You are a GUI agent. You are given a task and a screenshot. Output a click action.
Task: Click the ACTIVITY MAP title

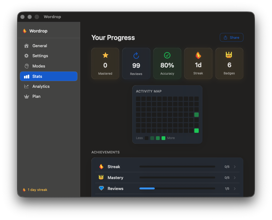149,91
